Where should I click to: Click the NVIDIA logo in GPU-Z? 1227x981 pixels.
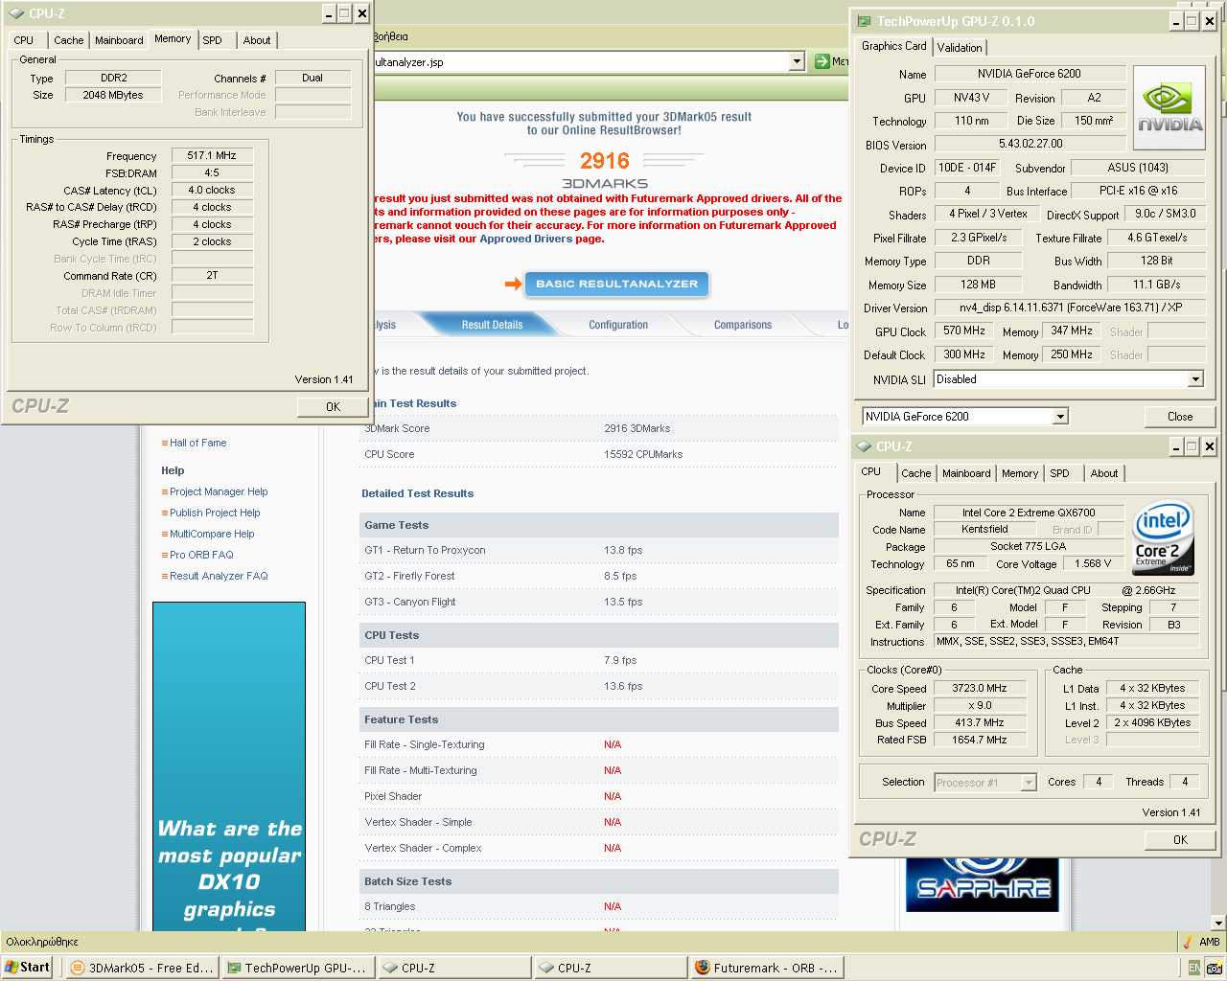pyautogui.click(x=1169, y=108)
